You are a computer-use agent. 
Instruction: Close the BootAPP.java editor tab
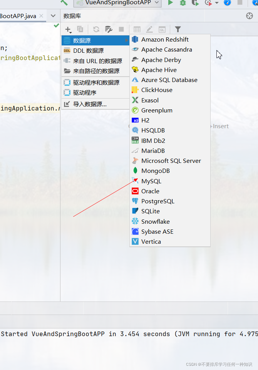[x=41, y=16]
